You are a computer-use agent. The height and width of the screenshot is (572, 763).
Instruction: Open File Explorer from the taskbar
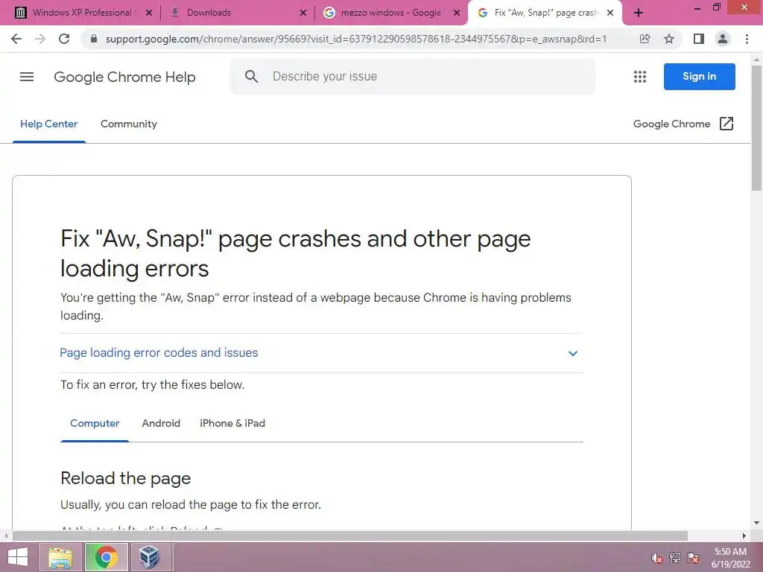(60, 557)
